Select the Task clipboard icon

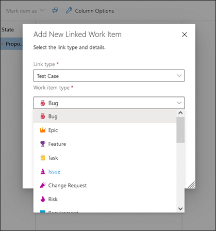coord(43,158)
